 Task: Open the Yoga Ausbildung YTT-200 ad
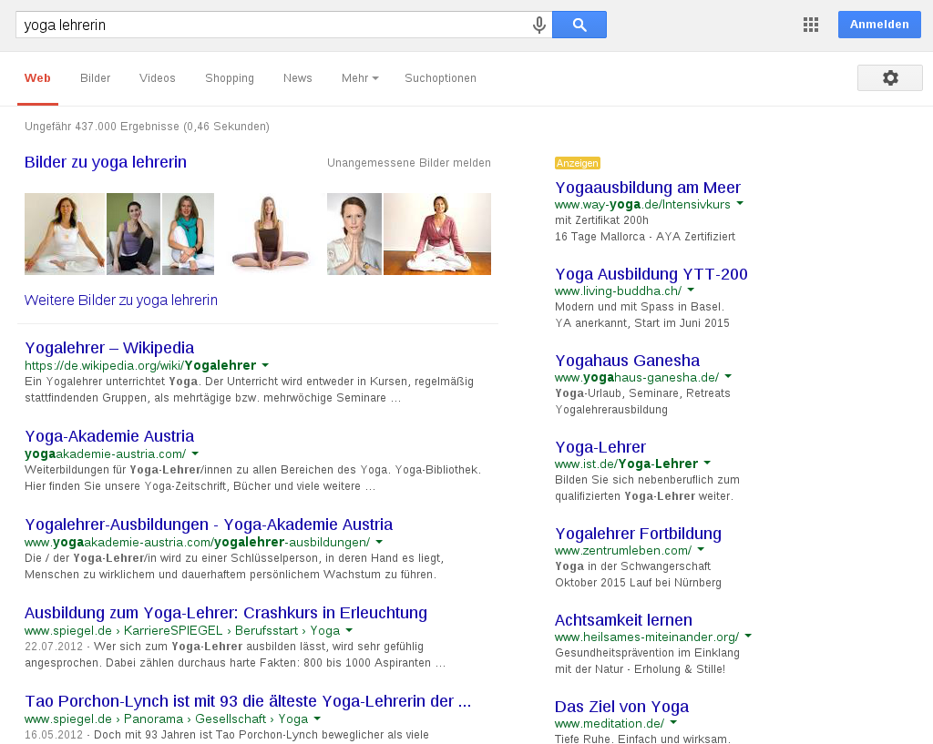(651, 273)
